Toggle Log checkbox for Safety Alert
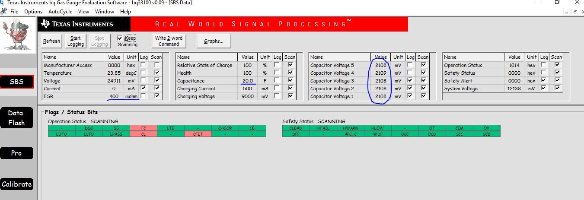This screenshot has height=200, width=584. [544, 81]
